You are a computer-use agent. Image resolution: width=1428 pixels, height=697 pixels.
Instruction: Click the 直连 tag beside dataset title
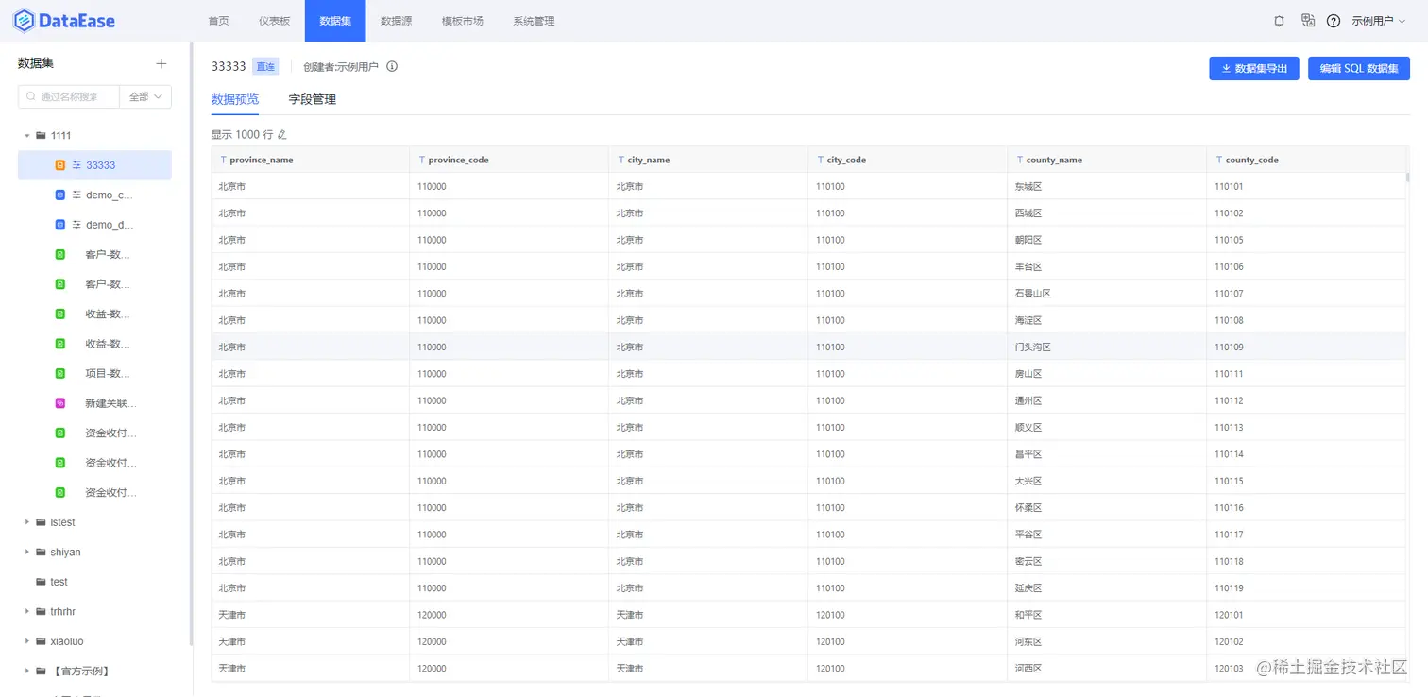tap(265, 67)
